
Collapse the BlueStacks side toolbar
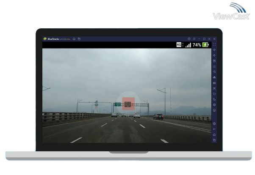point(214,39)
